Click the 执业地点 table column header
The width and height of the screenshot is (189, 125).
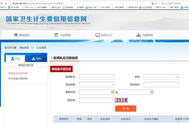126,119
